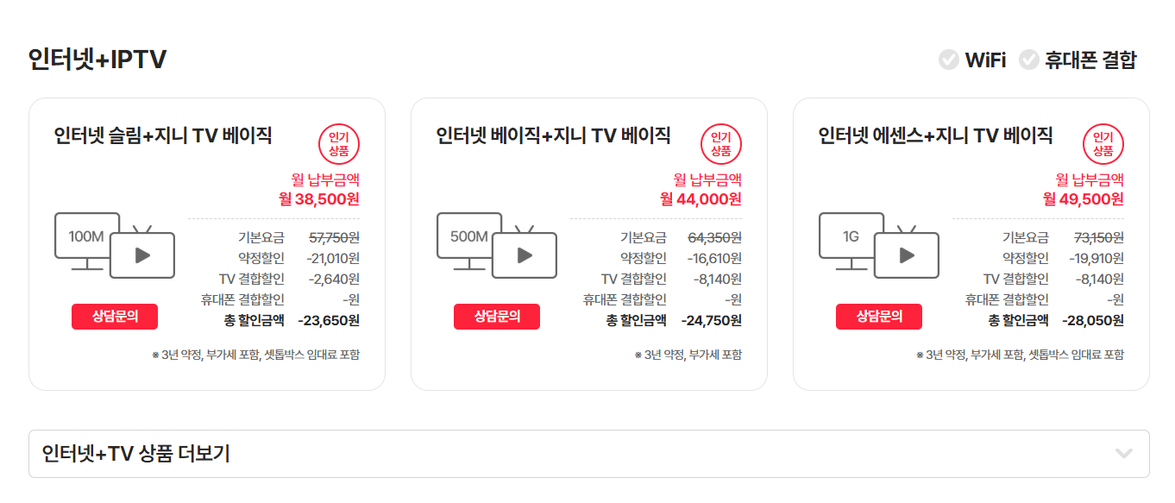This screenshot has height=503, width=1175.
Task: Open the 인터넷 에센스+지니 TV 베이직 title
Action: (x=935, y=135)
